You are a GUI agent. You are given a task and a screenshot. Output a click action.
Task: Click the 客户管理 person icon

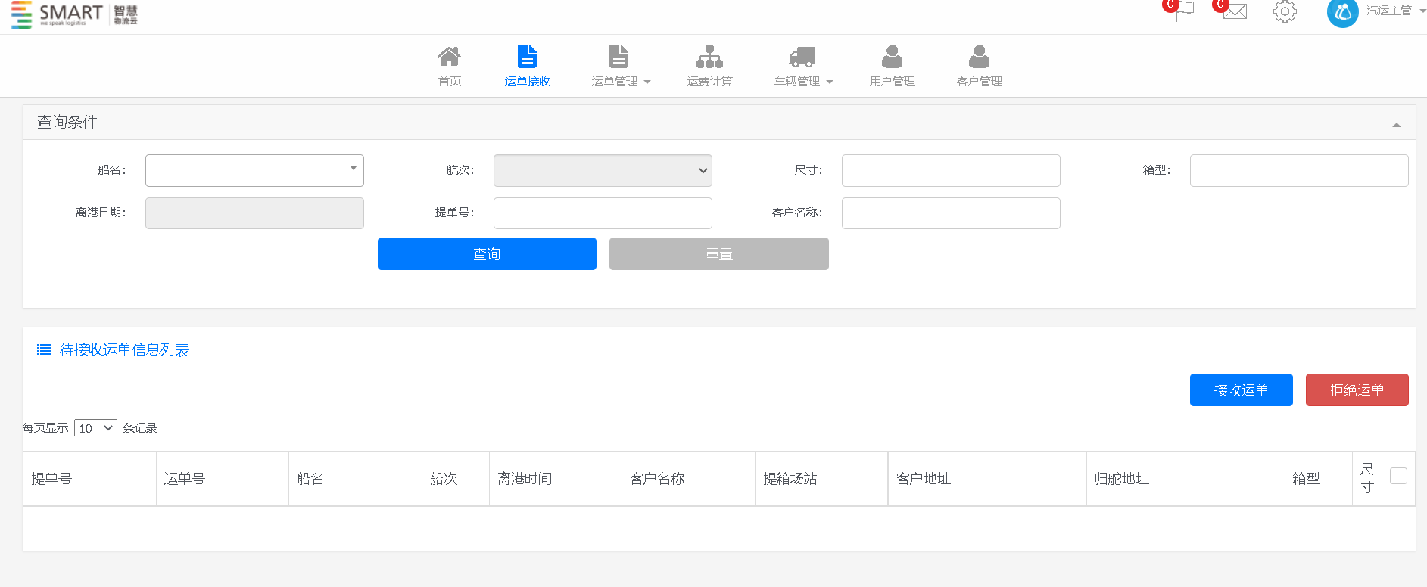(x=980, y=57)
